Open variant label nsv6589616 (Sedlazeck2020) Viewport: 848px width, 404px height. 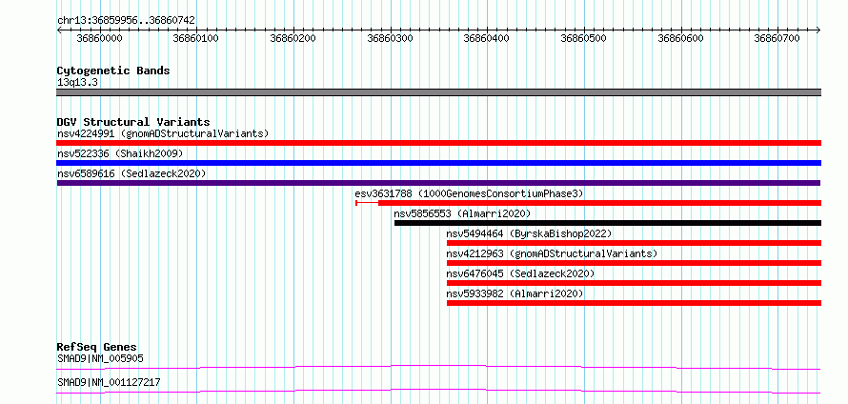point(131,173)
